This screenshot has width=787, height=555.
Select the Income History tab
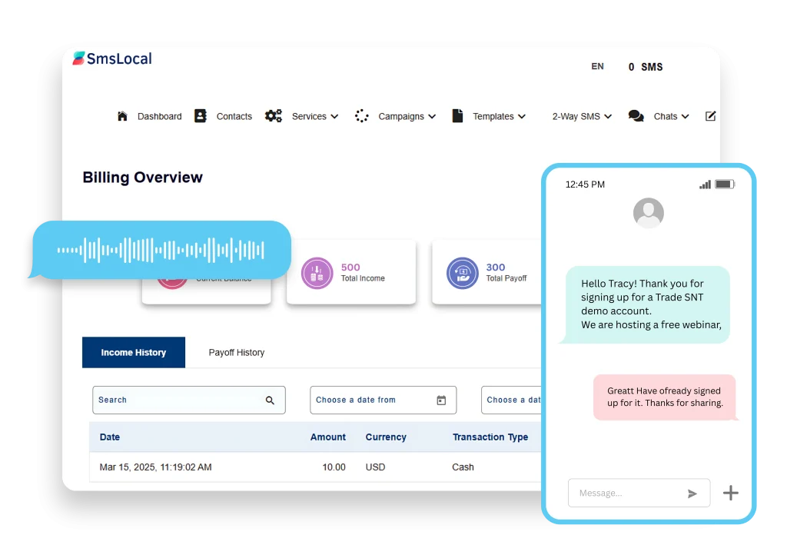point(134,353)
